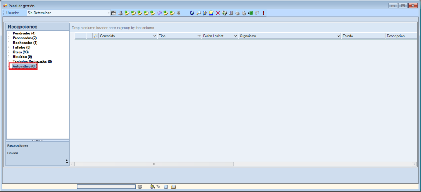This screenshot has height=192, width=421.
Task: Click the Estado column header
Action: (362, 36)
